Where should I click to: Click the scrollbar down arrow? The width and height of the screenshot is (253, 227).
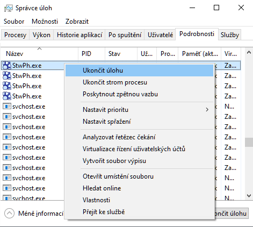click(249, 195)
